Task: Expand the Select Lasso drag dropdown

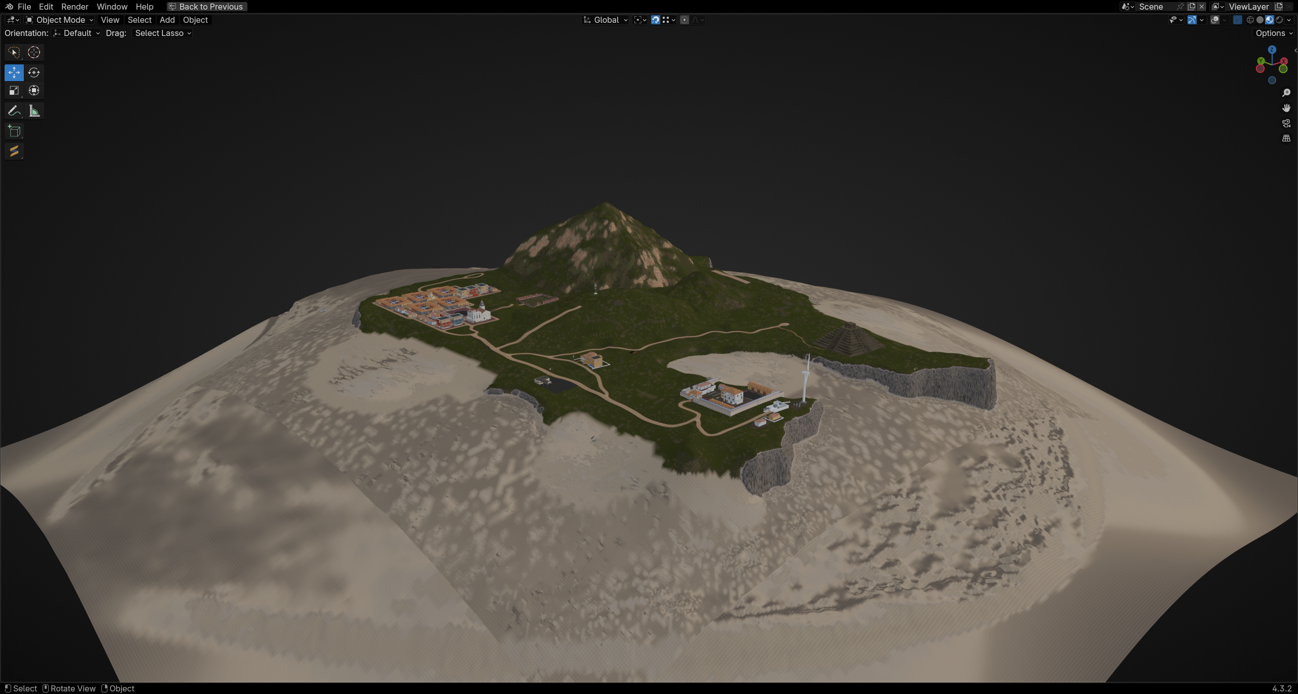Action: pos(163,33)
